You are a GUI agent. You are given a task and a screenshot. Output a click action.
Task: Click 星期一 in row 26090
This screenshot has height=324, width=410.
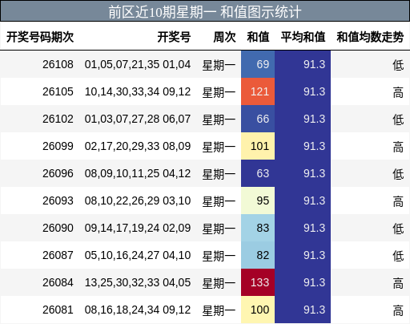coord(219,229)
